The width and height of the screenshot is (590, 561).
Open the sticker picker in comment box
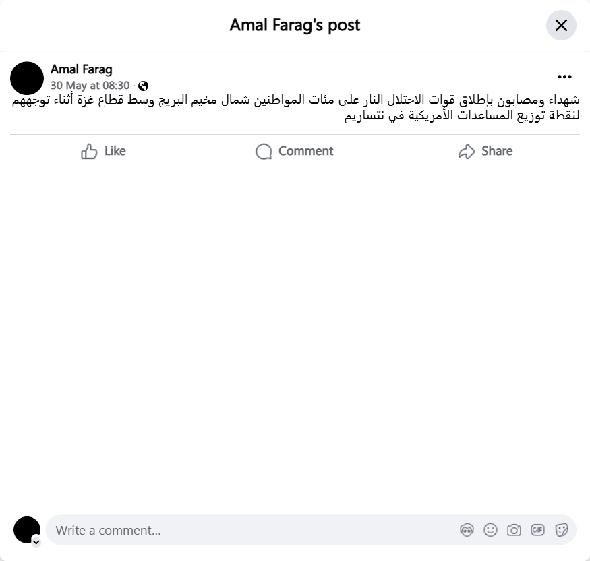pyautogui.click(x=561, y=530)
